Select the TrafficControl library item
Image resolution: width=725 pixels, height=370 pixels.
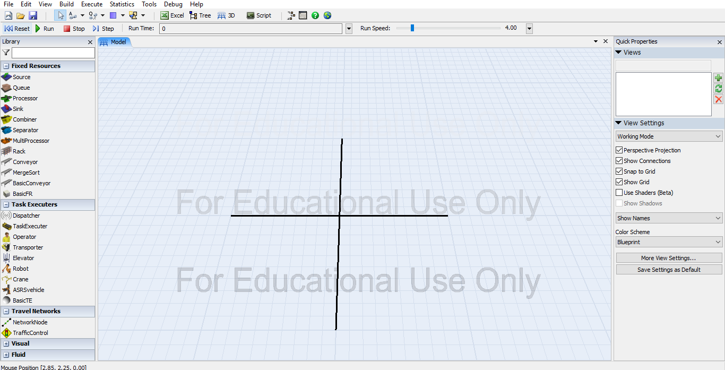30,333
